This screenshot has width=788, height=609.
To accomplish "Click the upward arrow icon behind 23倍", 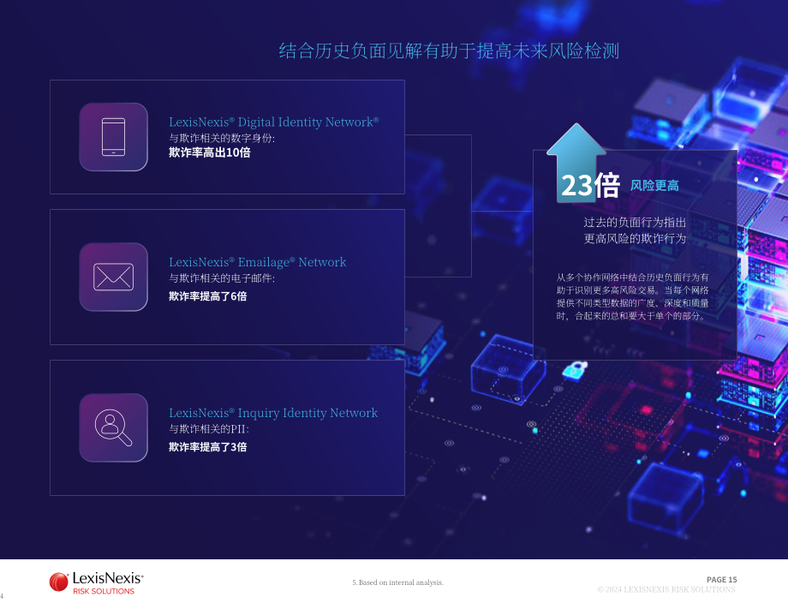I will tap(576, 162).
